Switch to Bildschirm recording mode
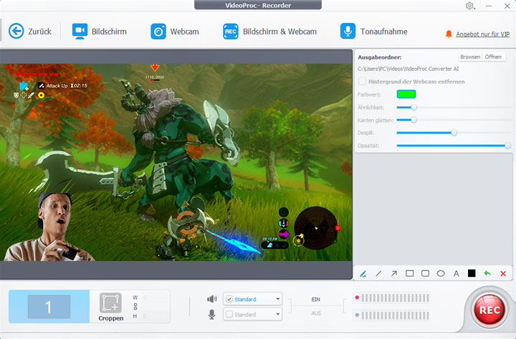Image resolution: width=516 pixels, height=339 pixels. pos(100,31)
